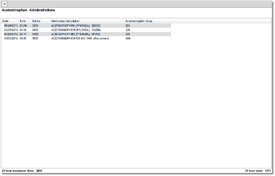
Task: Click the Acetaminophen Dose column header
Action: (x=148, y=21)
